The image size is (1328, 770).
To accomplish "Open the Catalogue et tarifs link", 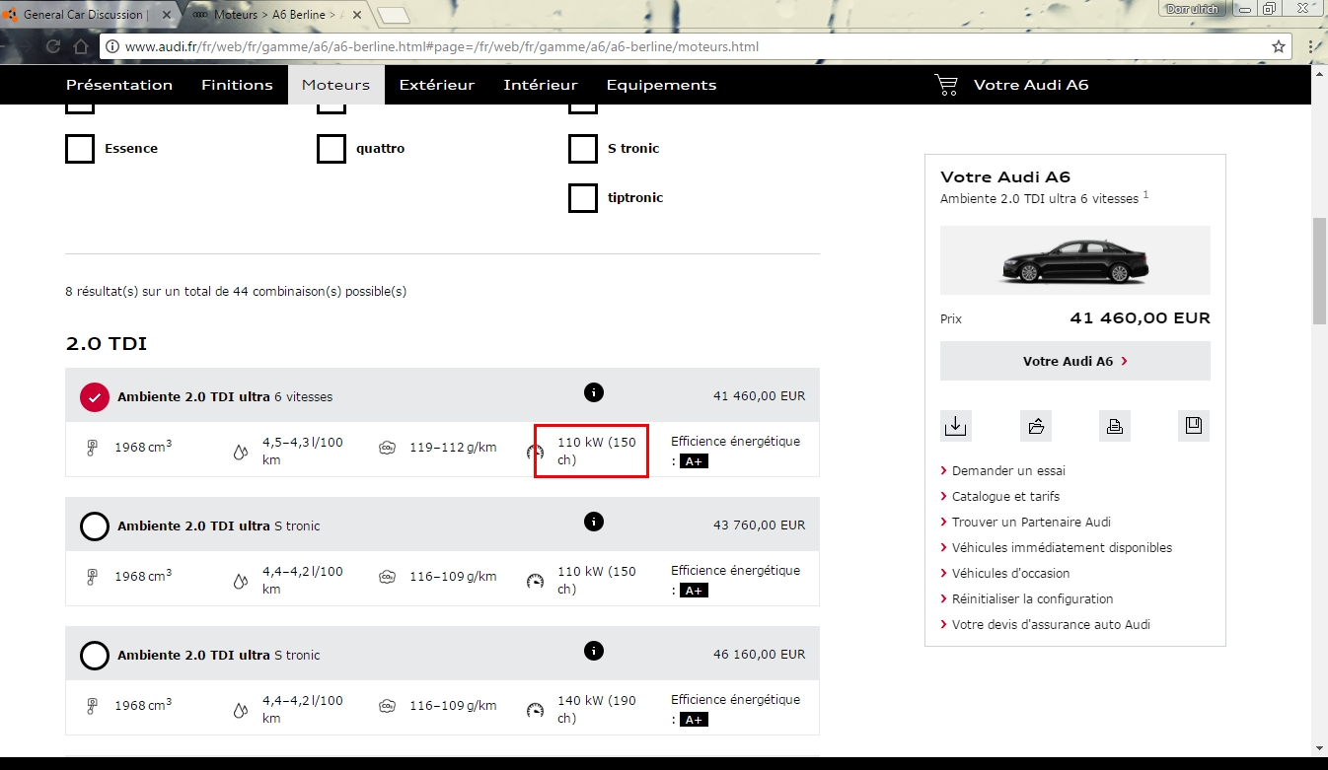I will 1005,497.
